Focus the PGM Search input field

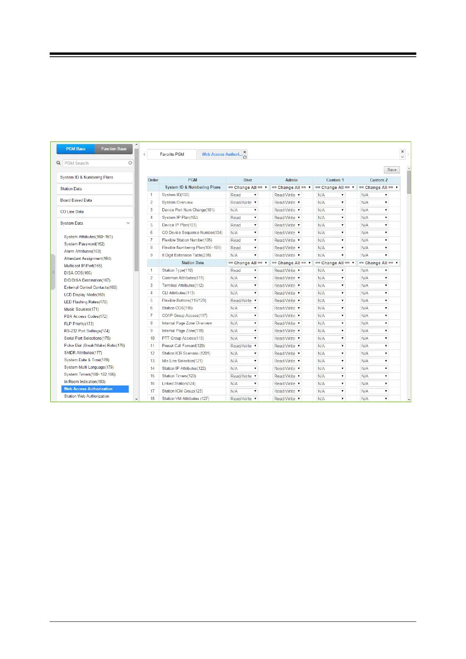point(96,163)
